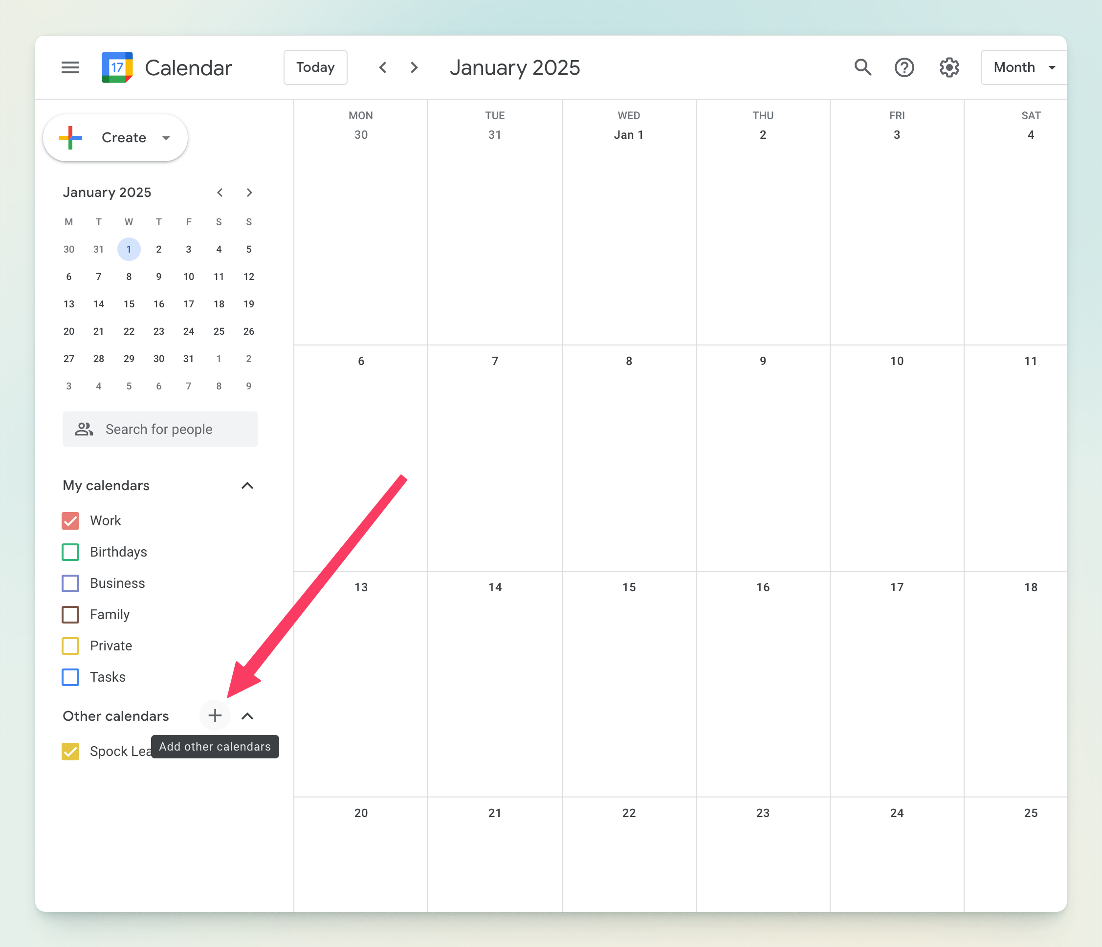Advance the mini calendar to next month
This screenshot has width=1102, height=947.
249,193
